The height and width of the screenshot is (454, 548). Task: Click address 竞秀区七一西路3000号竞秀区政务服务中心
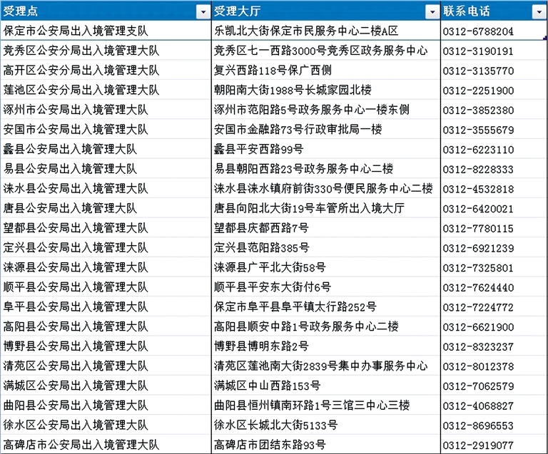point(321,51)
